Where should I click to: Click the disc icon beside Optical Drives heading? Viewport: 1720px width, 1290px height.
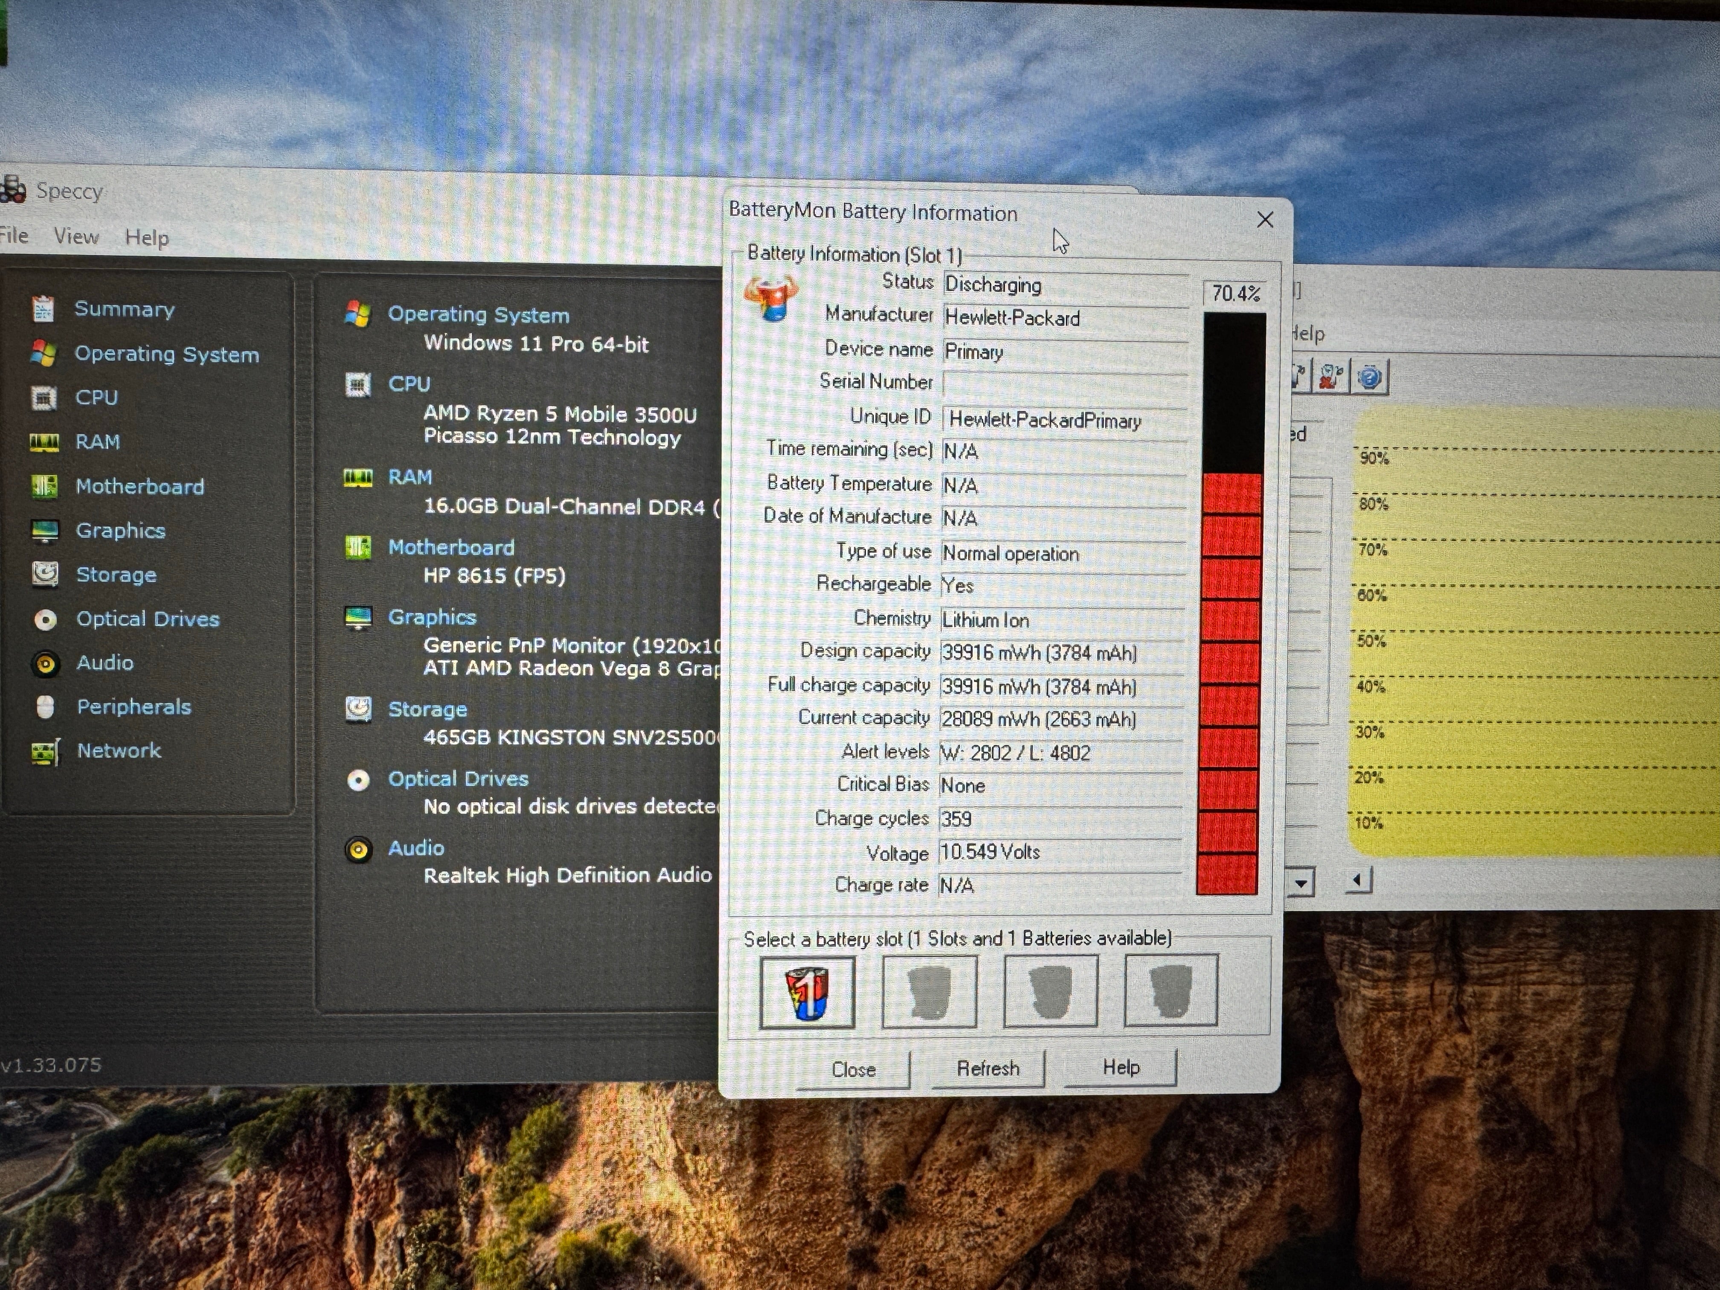(x=357, y=780)
